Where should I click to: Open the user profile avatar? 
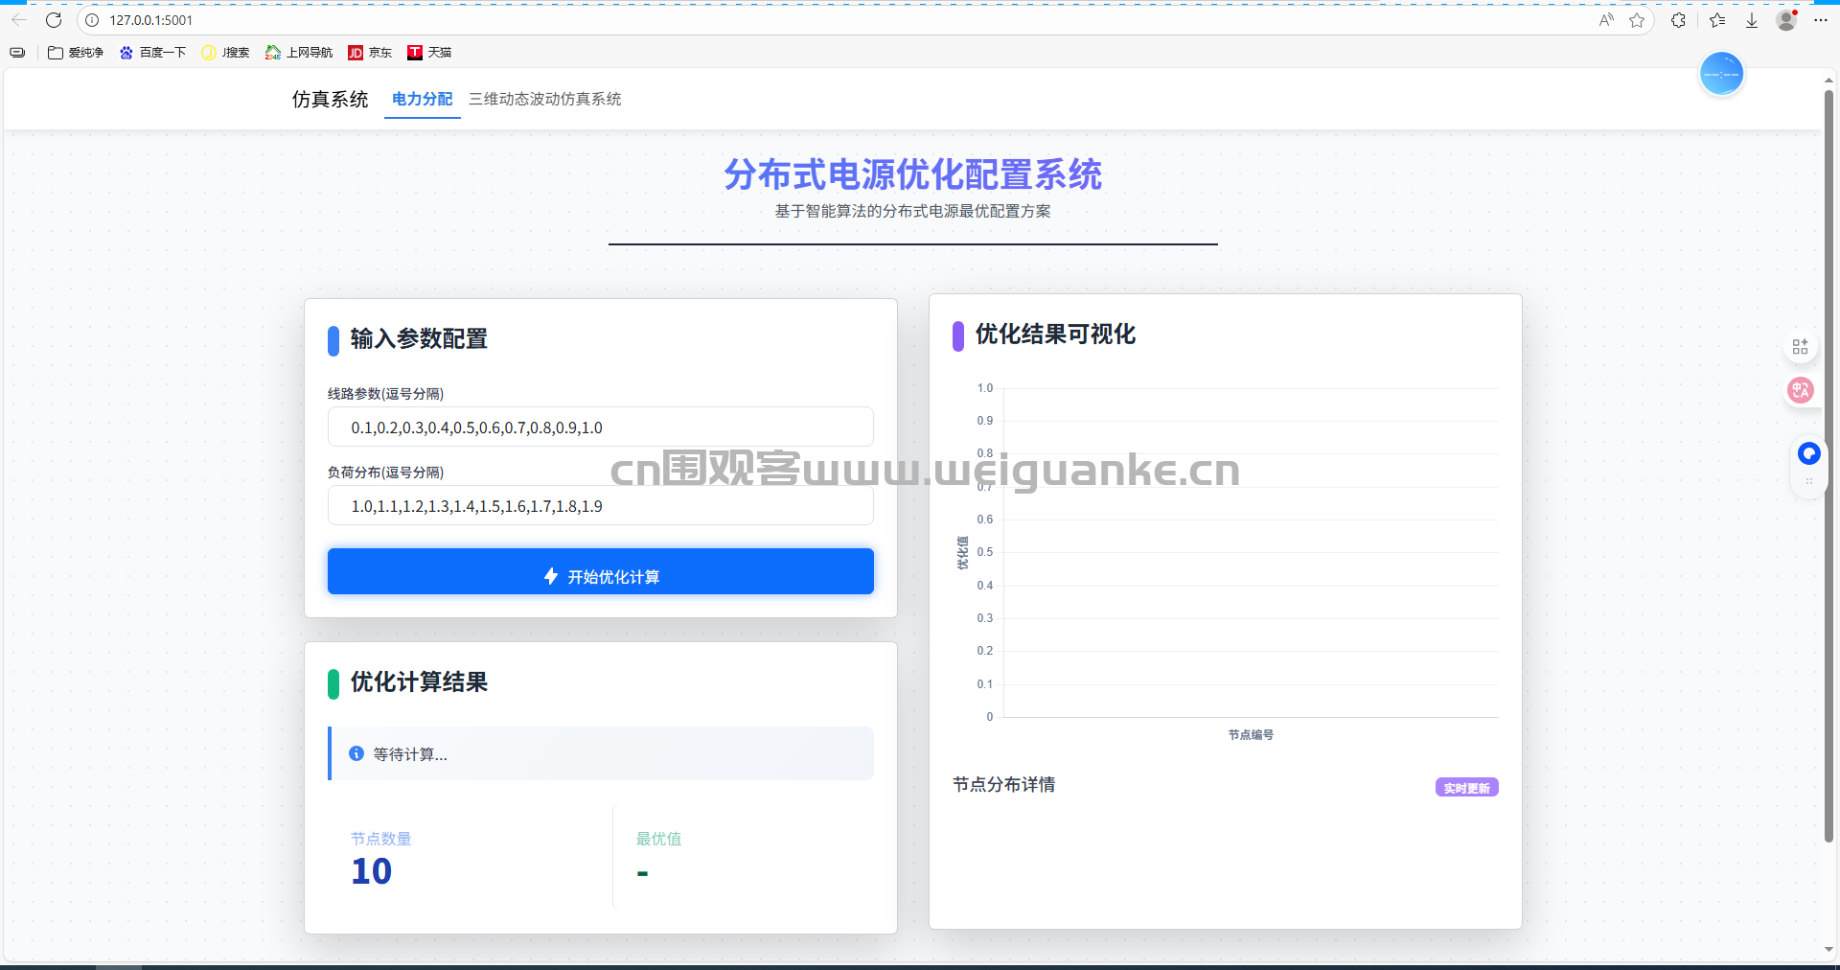pyautogui.click(x=1786, y=20)
